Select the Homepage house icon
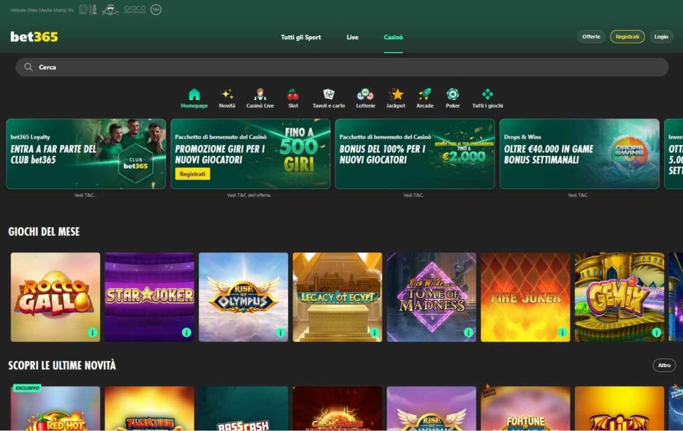The height and width of the screenshot is (431, 683). [x=195, y=95]
